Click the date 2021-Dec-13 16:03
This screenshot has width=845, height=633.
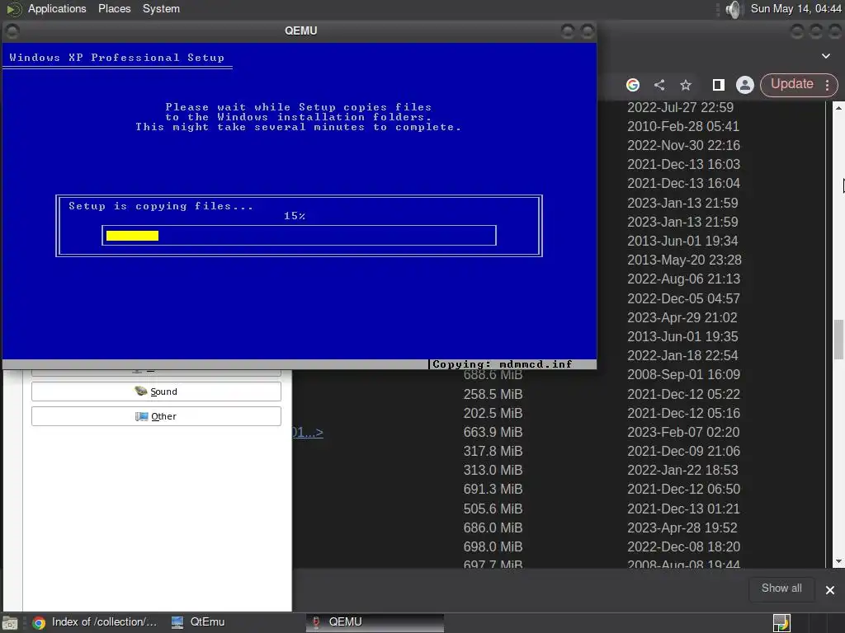(x=683, y=164)
